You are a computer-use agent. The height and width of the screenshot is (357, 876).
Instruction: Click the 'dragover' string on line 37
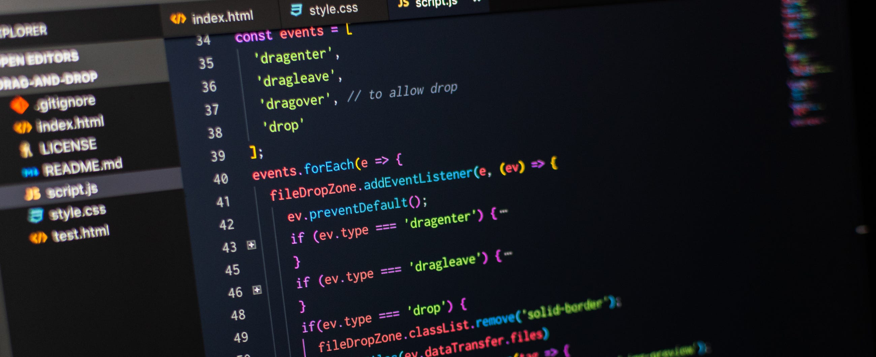click(x=295, y=102)
